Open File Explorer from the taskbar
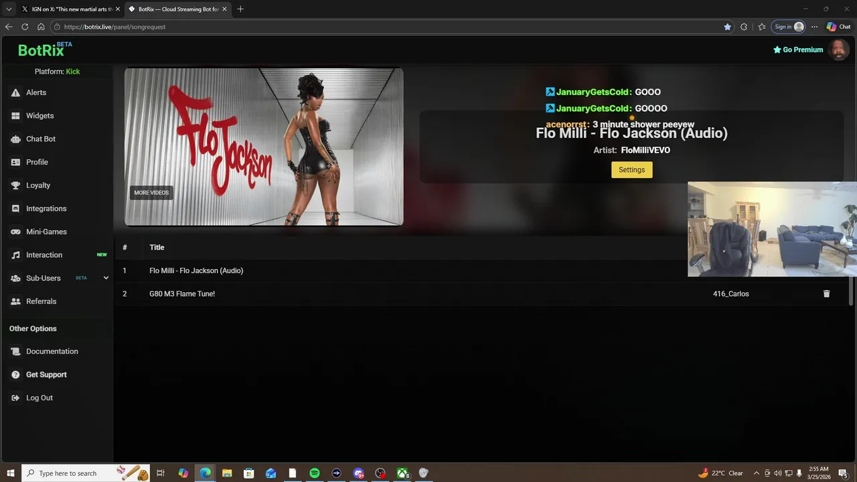The width and height of the screenshot is (857, 482). coord(226,473)
